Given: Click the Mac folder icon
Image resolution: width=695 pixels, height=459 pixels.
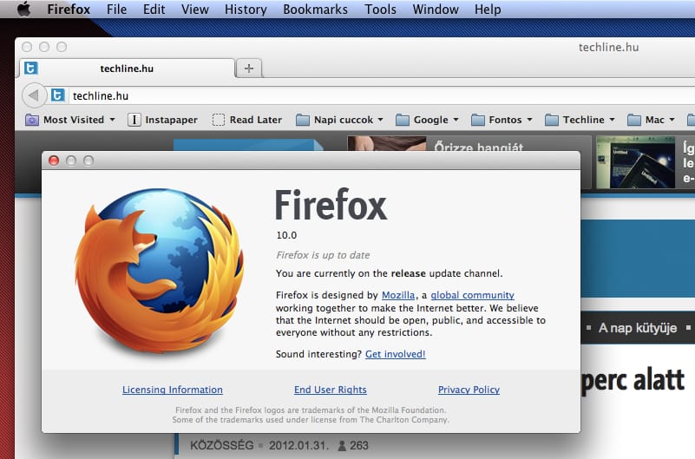Looking at the screenshot, I should click(634, 120).
